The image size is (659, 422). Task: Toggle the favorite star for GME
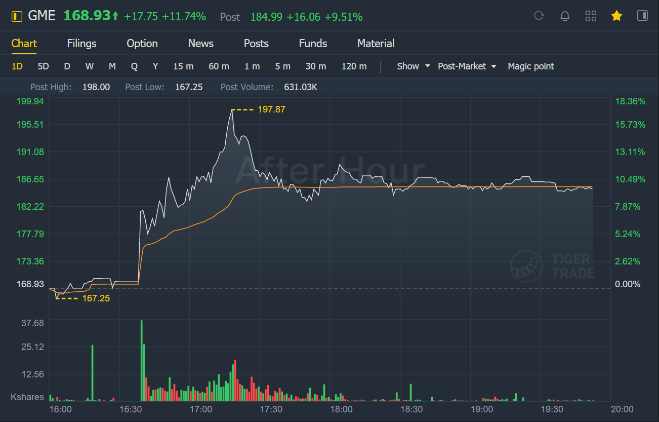[616, 16]
